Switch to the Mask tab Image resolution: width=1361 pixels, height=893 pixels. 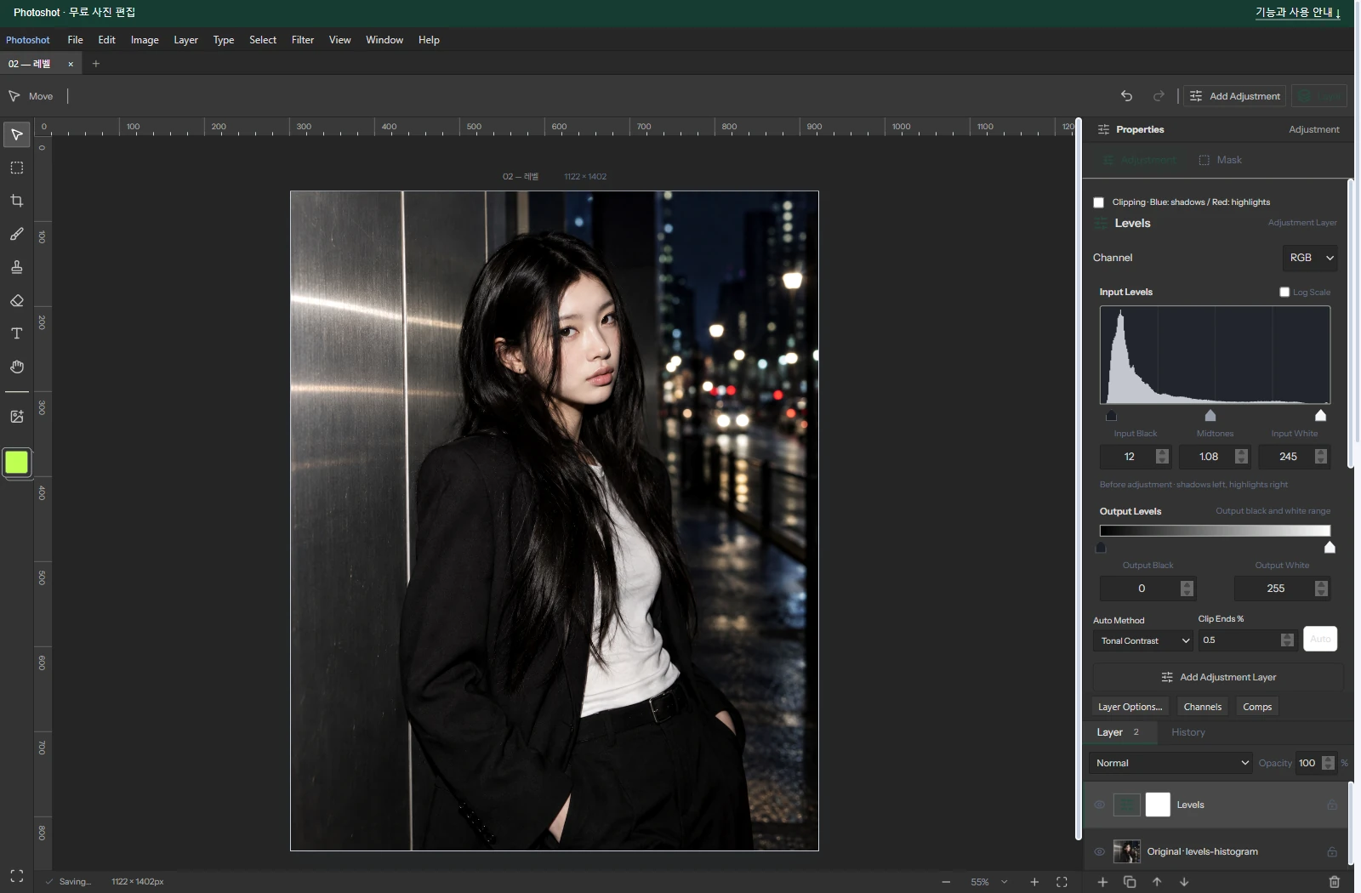1220,160
